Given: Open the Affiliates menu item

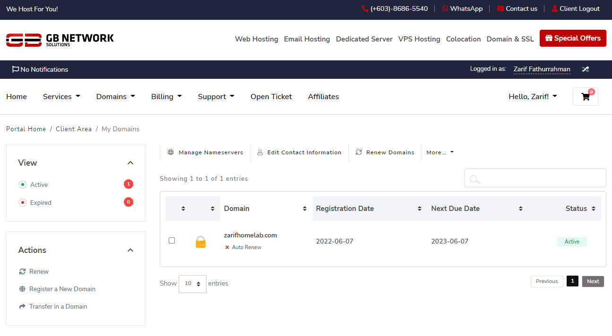Looking at the screenshot, I should coord(323,97).
